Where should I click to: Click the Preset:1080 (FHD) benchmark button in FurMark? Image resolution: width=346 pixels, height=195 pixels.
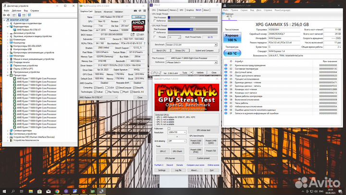[x=196, y=151]
